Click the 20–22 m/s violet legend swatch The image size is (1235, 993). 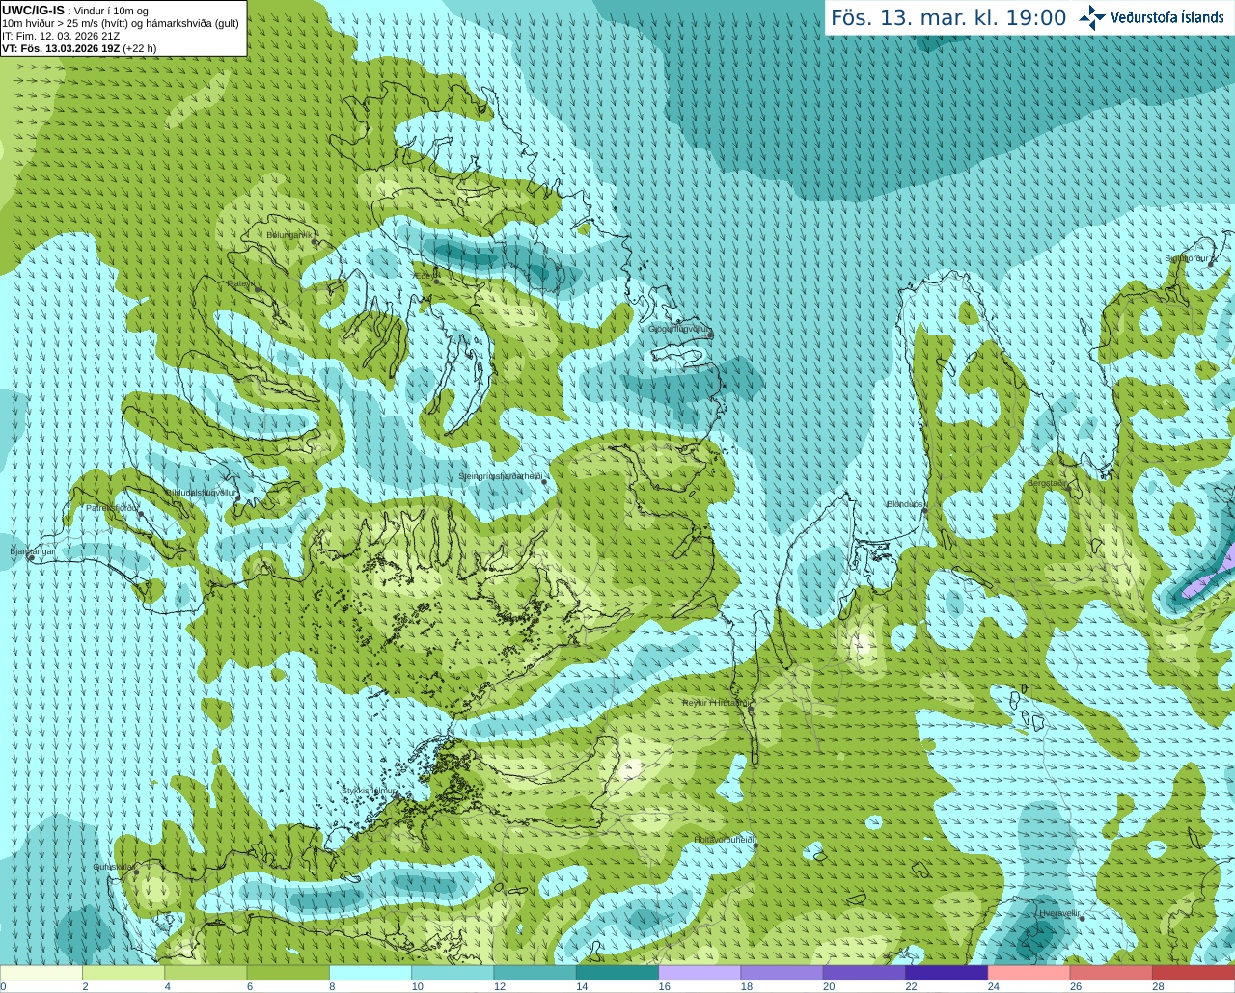click(x=864, y=973)
